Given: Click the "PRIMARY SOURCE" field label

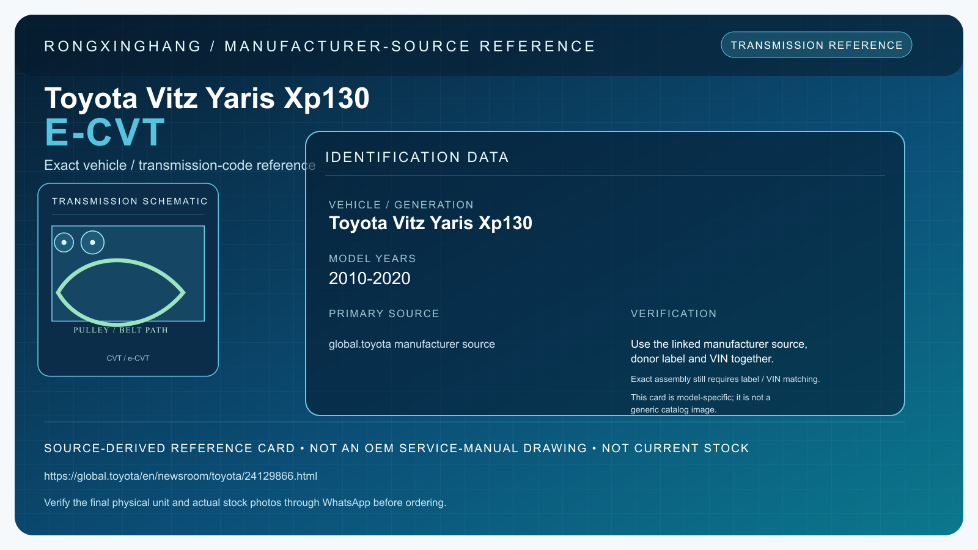Looking at the screenshot, I should click(x=384, y=313).
